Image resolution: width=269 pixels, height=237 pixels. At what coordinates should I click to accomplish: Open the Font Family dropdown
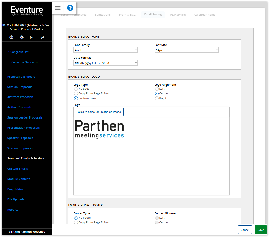tap(105, 50)
